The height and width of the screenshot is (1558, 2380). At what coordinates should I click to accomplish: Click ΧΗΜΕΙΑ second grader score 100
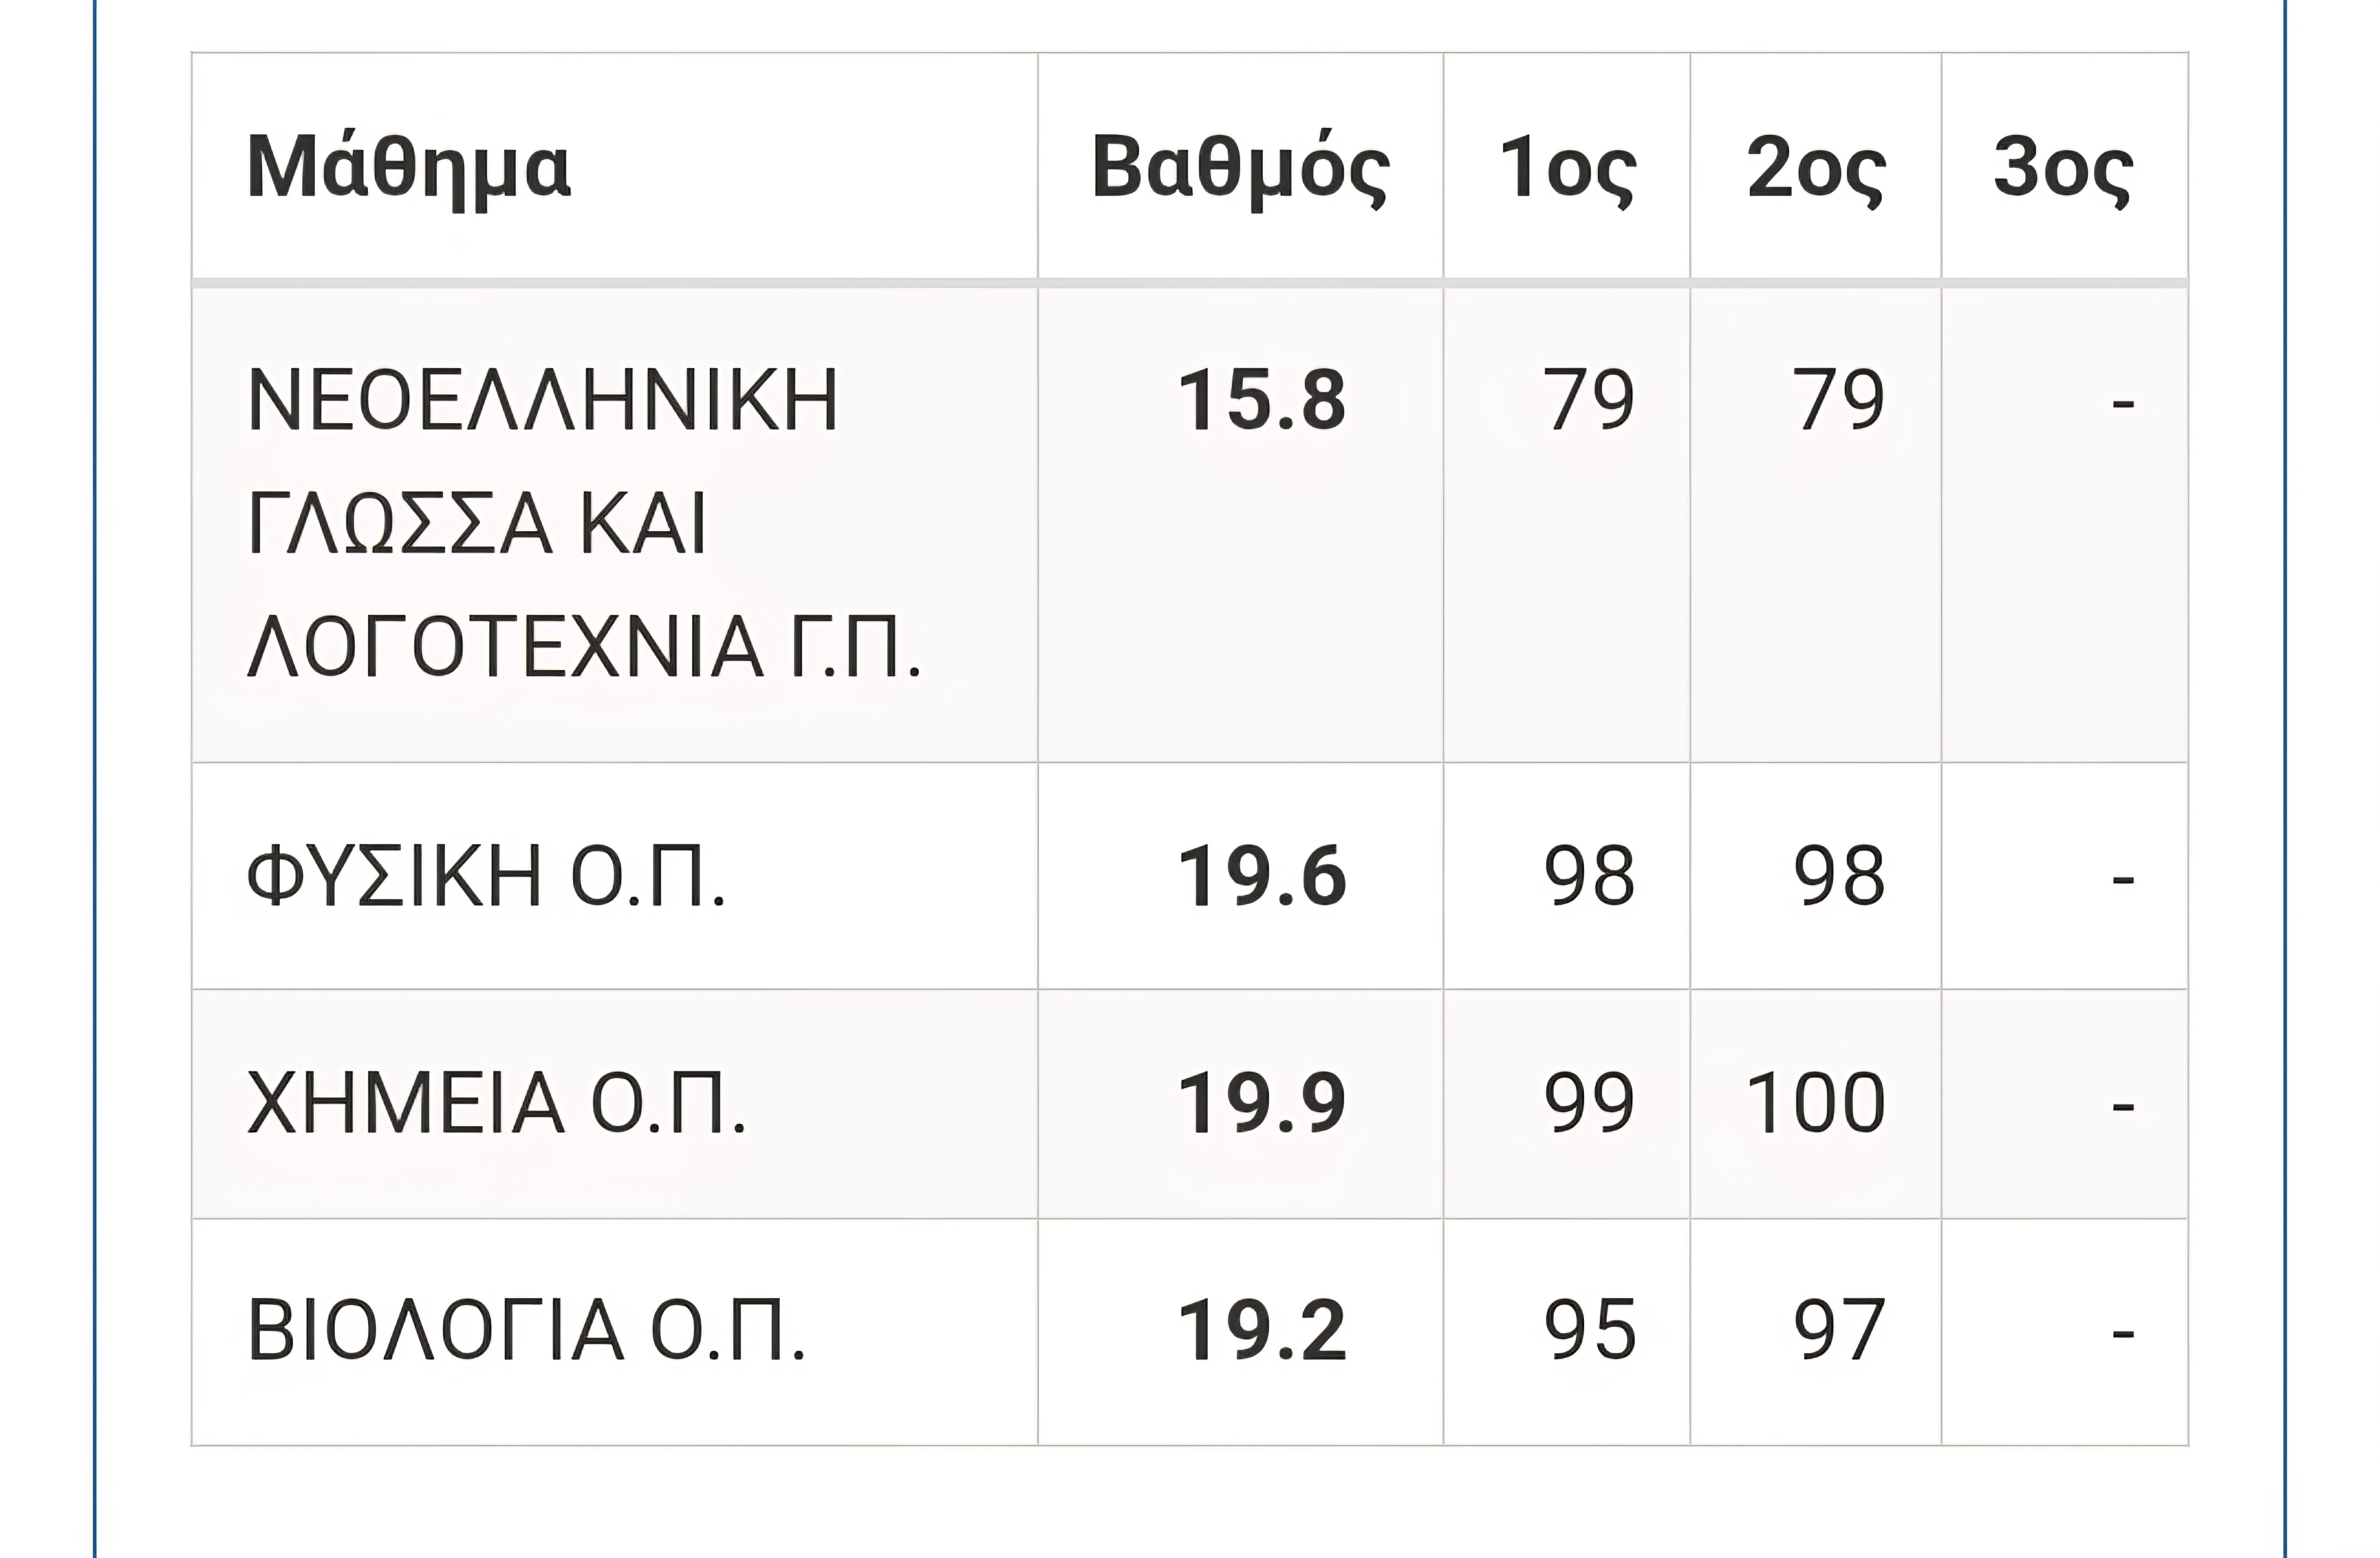[1815, 1103]
